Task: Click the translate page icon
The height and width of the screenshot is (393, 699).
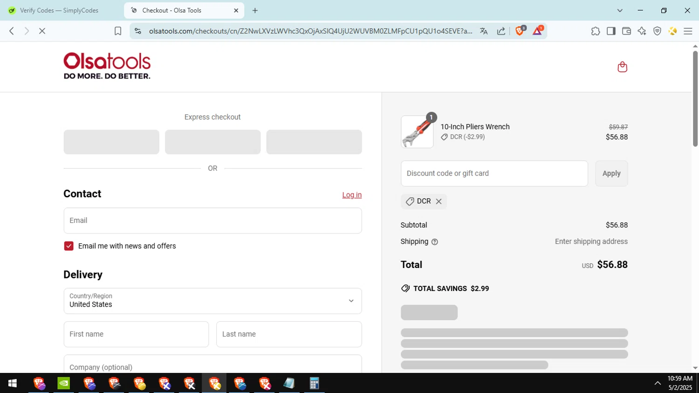Action: (484, 31)
